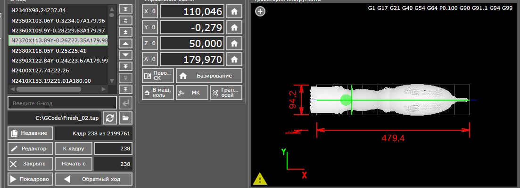The width and height of the screenshot is (520, 188).
Task: Click the A position value 179,970
Action: click(192, 59)
